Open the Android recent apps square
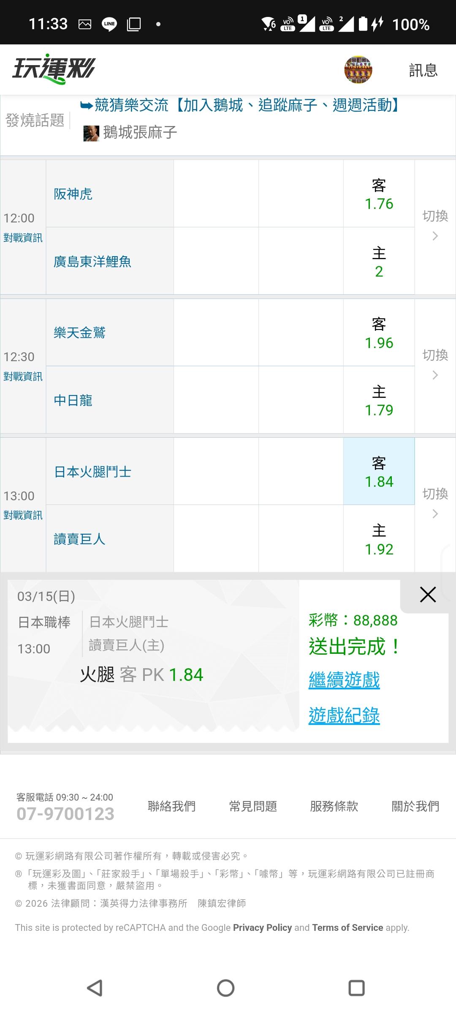 356,988
